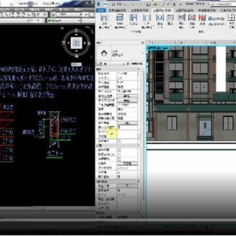Collapse the second properties group using its header arrow
Image resolution: width=236 pixels, height=236 pixels.
point(138,146)
